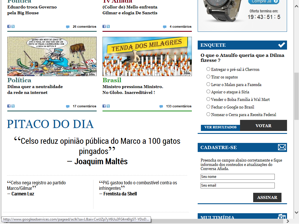The height and width of the screenshot is (224, 299).
Task: Click the ASSINAR subscribe button
Action: pos(267,197)
